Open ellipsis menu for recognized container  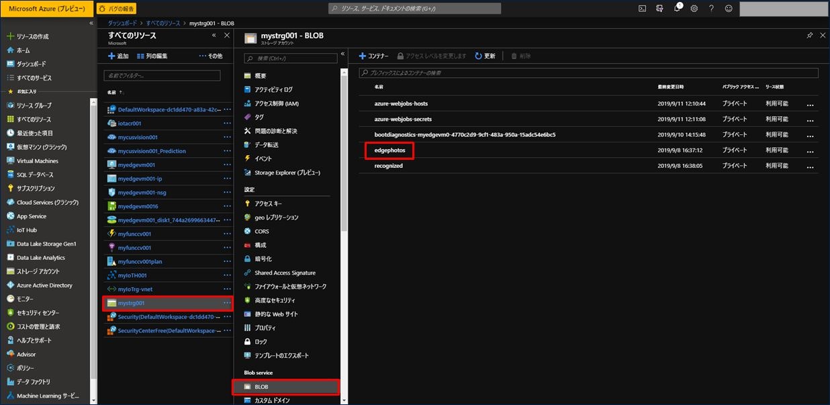pos(810,166)
